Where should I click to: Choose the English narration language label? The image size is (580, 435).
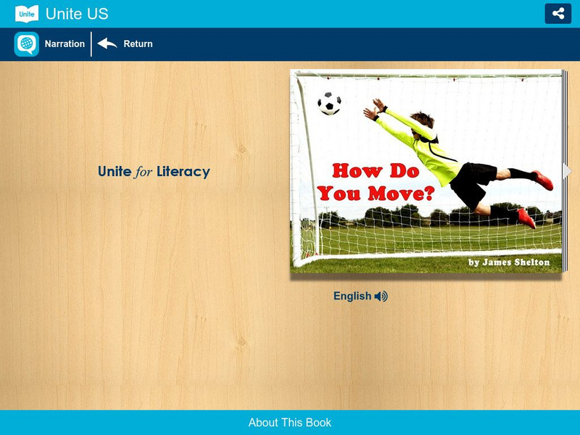pos(352,297)
